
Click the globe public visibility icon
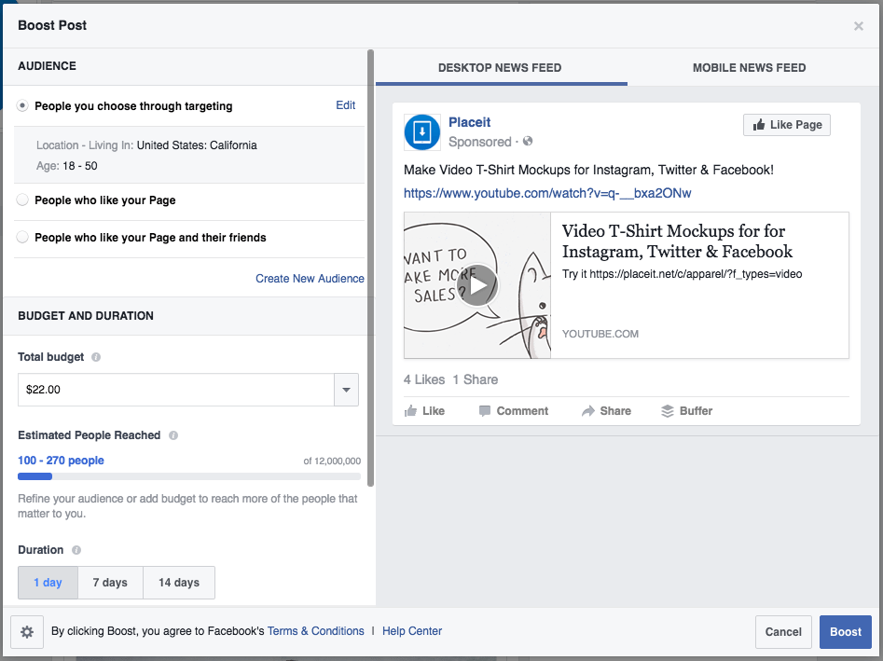[x=528, y=142]
